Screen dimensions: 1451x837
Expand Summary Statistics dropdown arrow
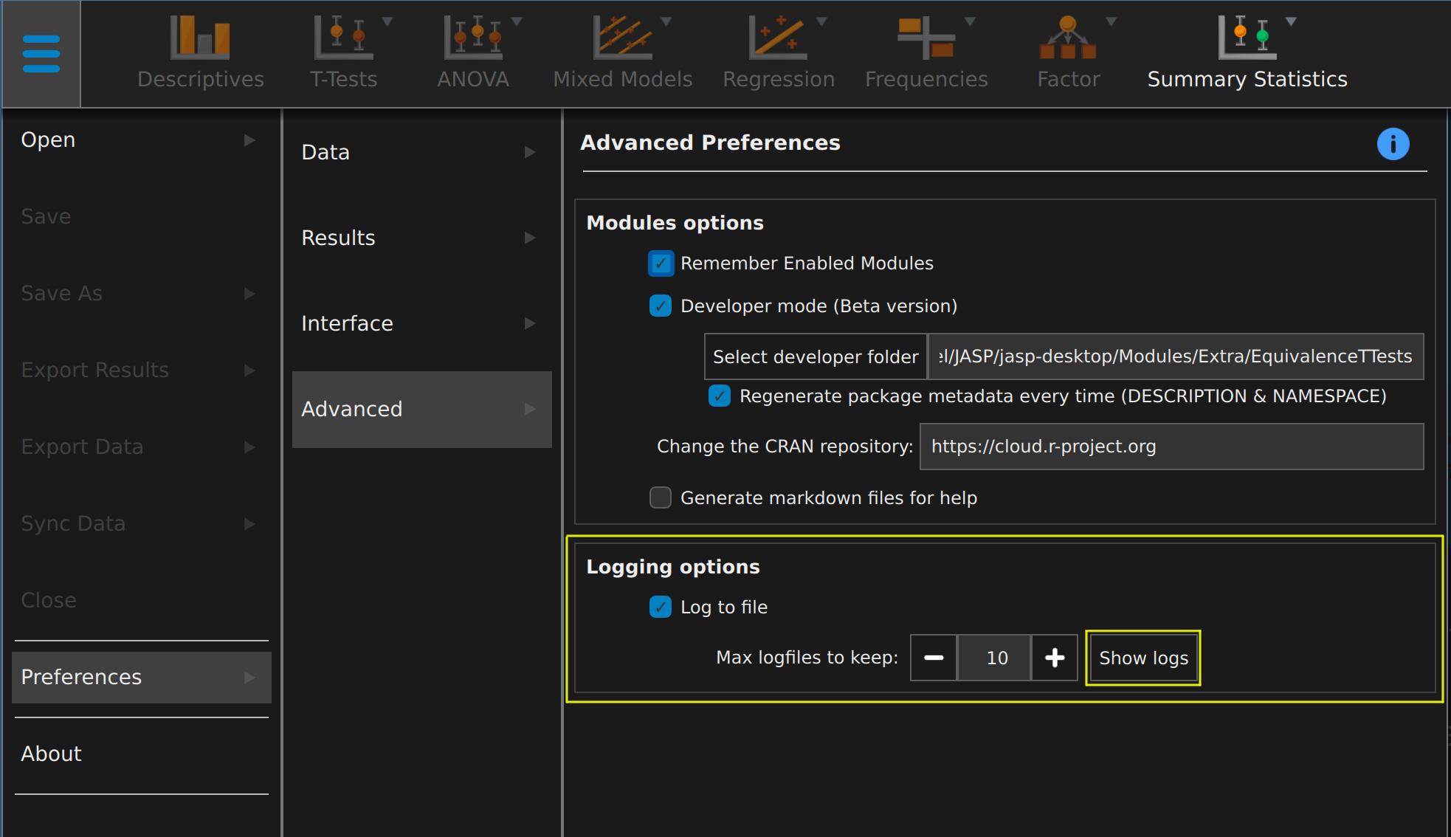click(1291, 21)
